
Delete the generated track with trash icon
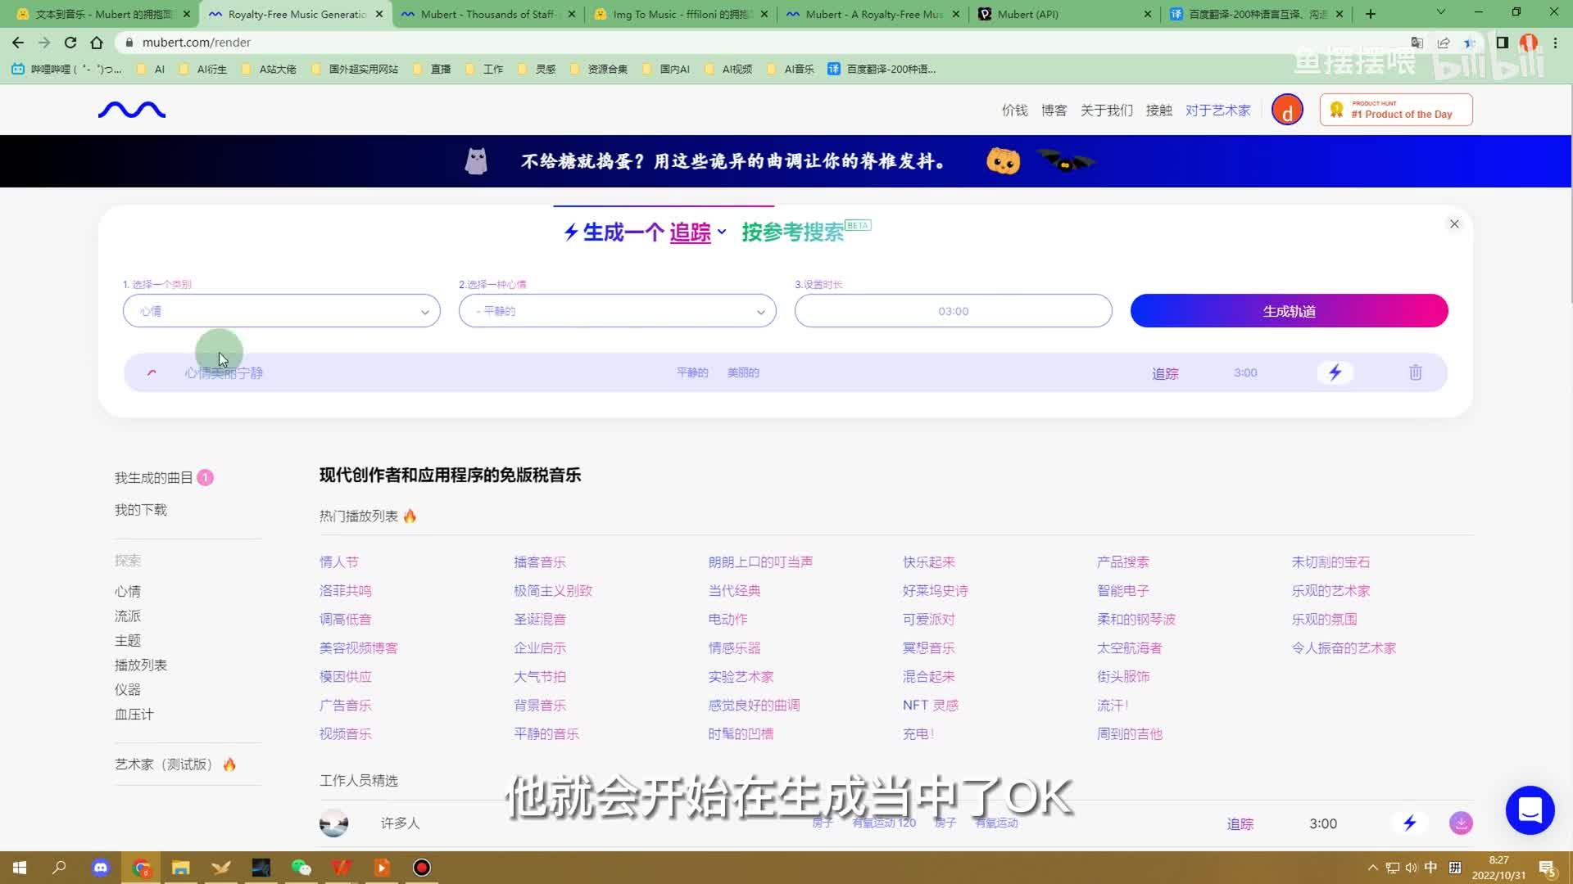(x=1415, y=372)
